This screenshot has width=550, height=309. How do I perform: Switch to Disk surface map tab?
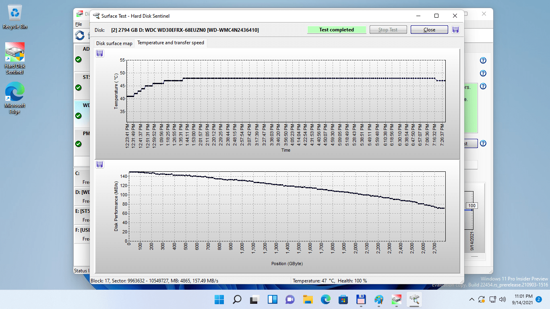pos(114,43)
